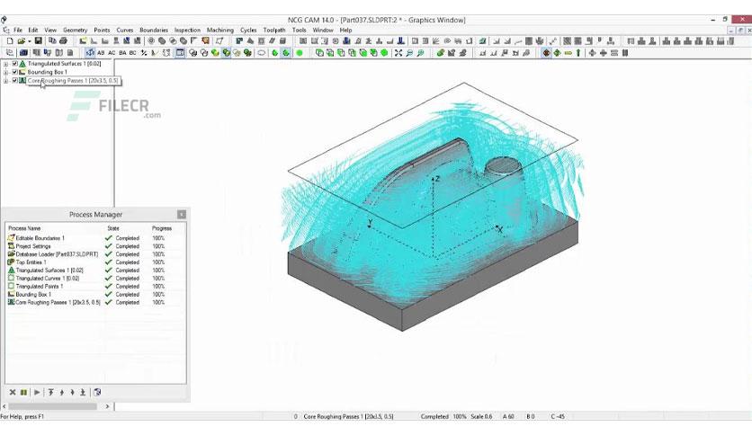
Task: Open dropdown arrow beside Open file icon
Action: [29, 41]
